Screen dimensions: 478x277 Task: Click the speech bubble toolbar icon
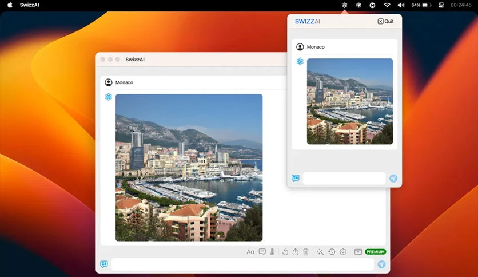[x=262, y=252]
